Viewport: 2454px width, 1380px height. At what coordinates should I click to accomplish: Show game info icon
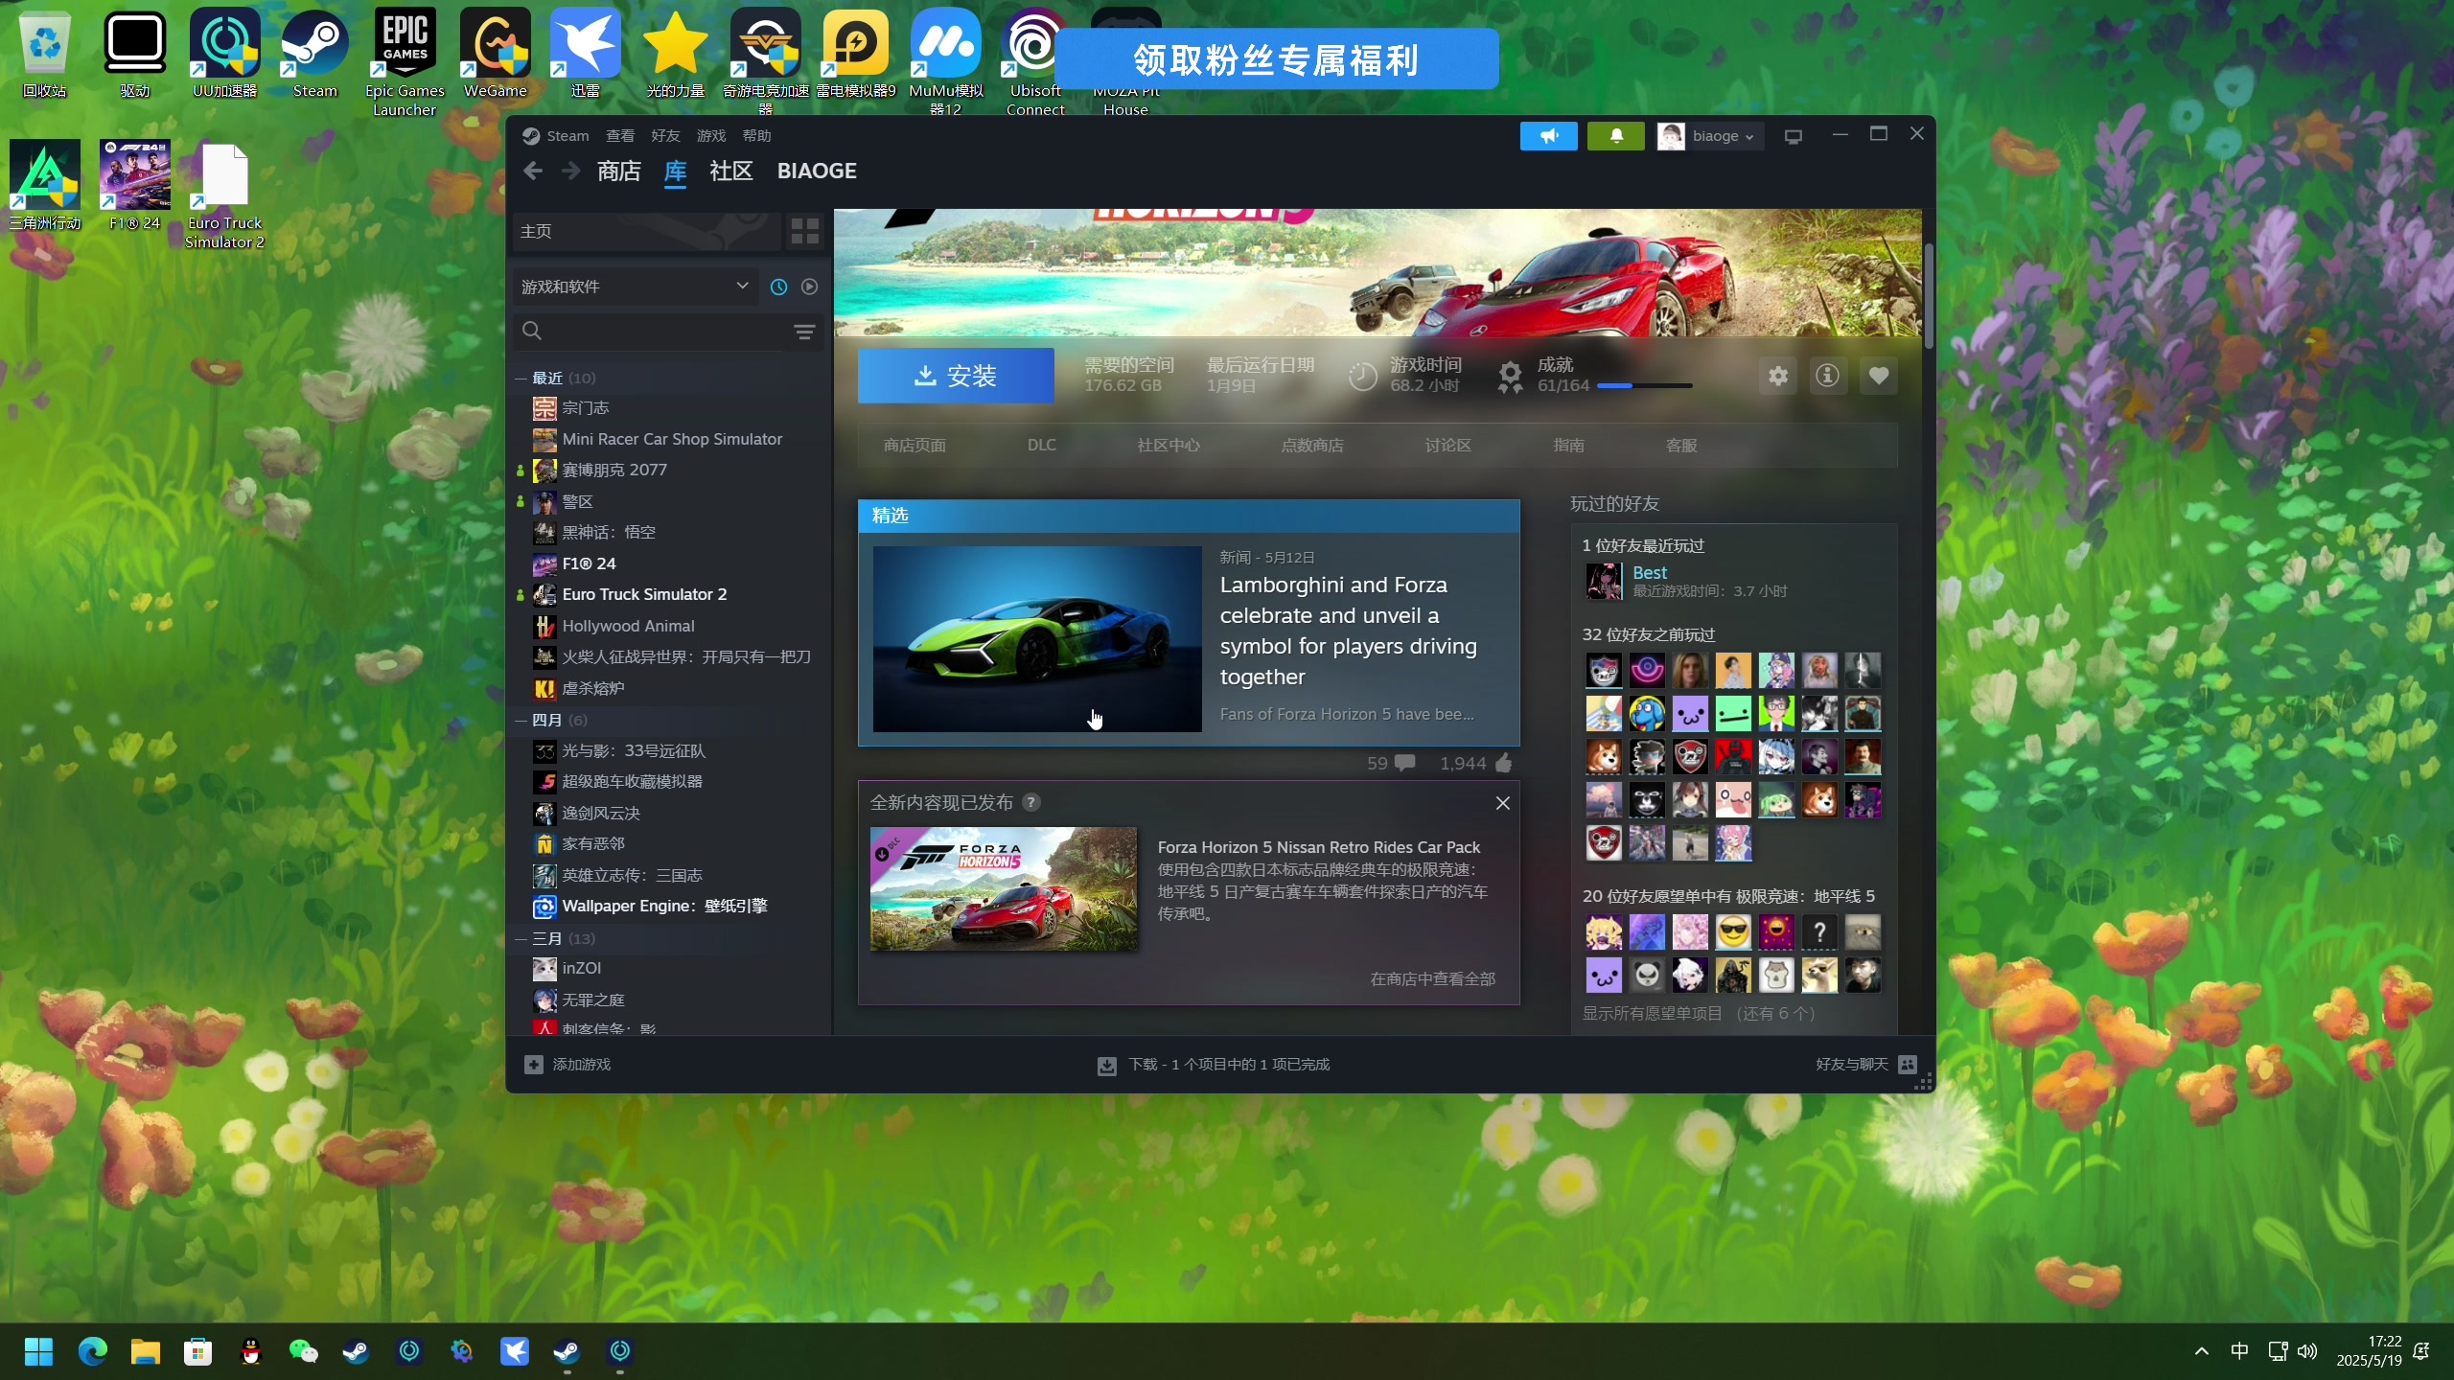tap(1828, 376)
